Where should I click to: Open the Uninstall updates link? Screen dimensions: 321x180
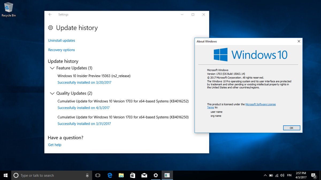(x=62, y=41)
